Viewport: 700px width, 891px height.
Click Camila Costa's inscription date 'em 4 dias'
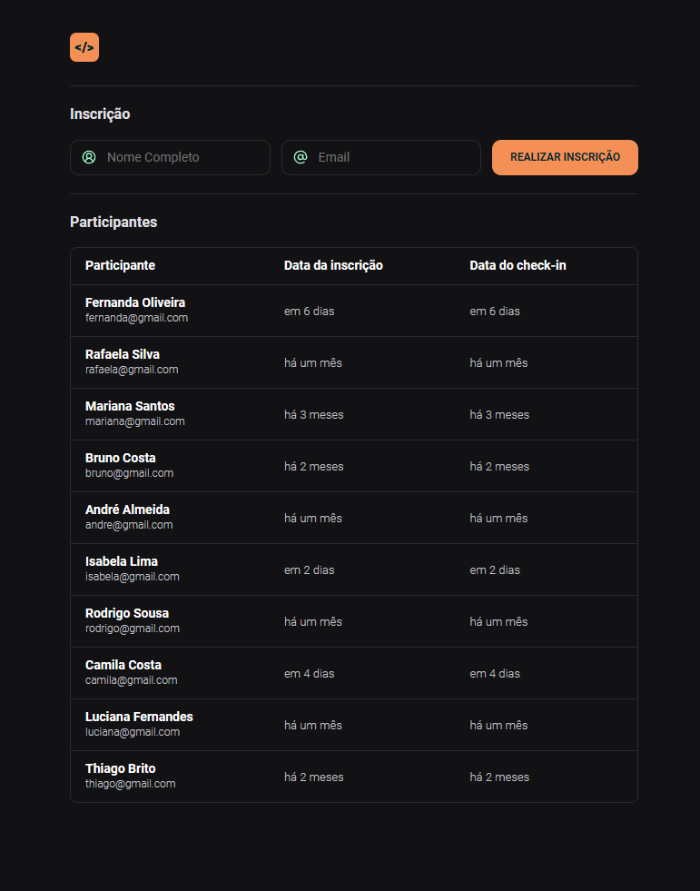tap(309, 673)
